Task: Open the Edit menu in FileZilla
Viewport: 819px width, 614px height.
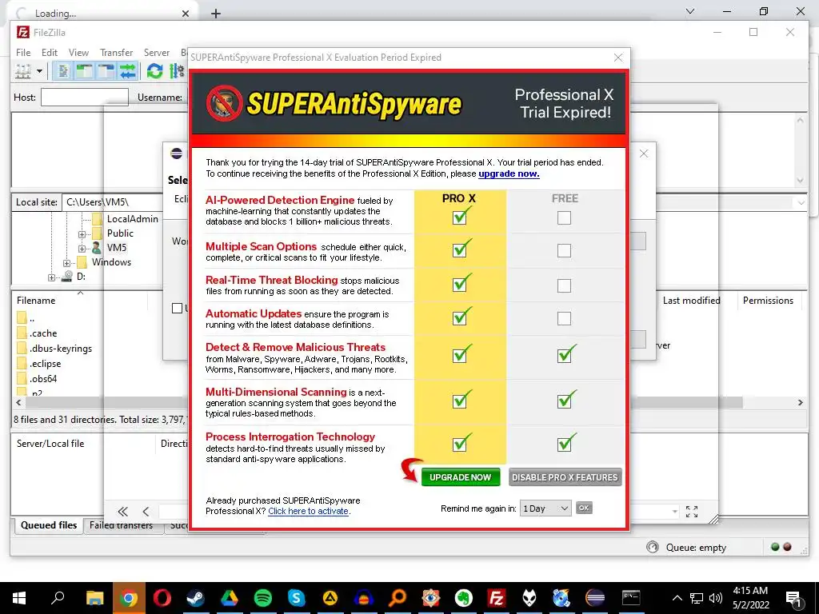Action: 50,53
